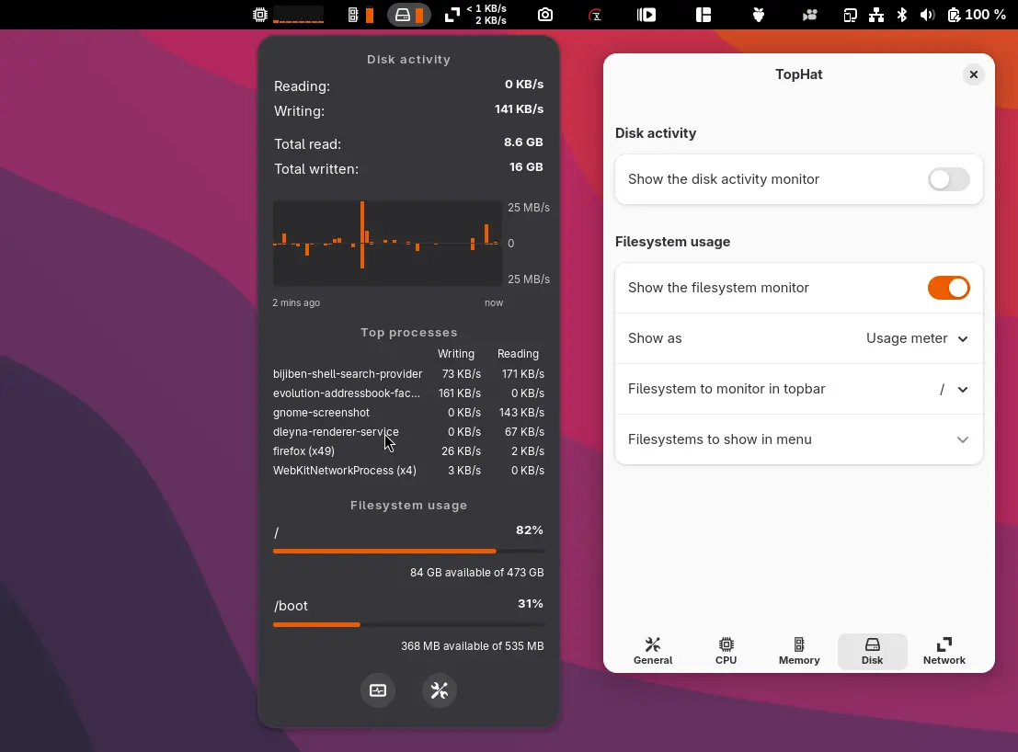This screenshot has width=1018, height=752.
Task: Open the network speed indicator in top bar
Action: [475, 15]
